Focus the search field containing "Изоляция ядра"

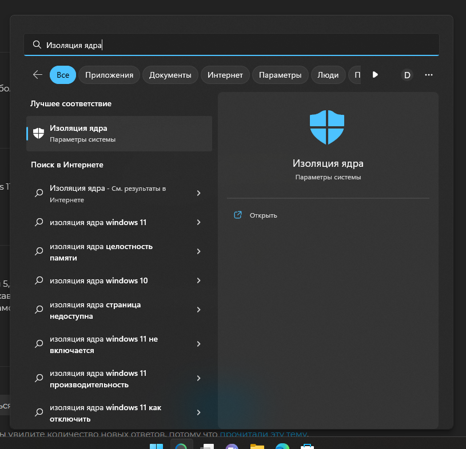pyautogui.click(x=231, y=45)
